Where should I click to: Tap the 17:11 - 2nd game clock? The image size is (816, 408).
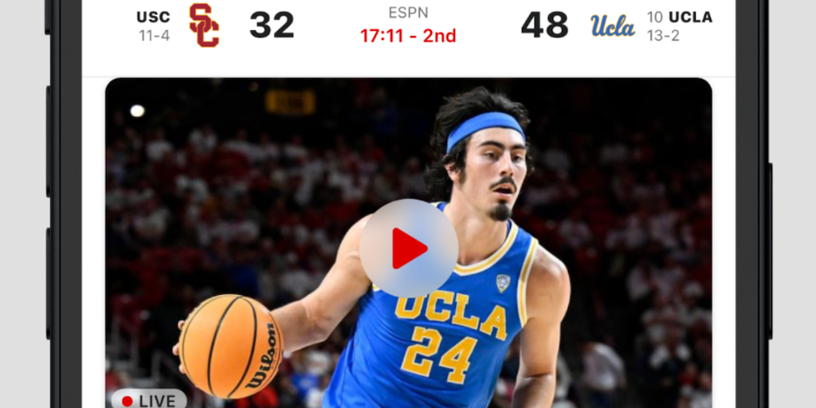tap(408, 36)
